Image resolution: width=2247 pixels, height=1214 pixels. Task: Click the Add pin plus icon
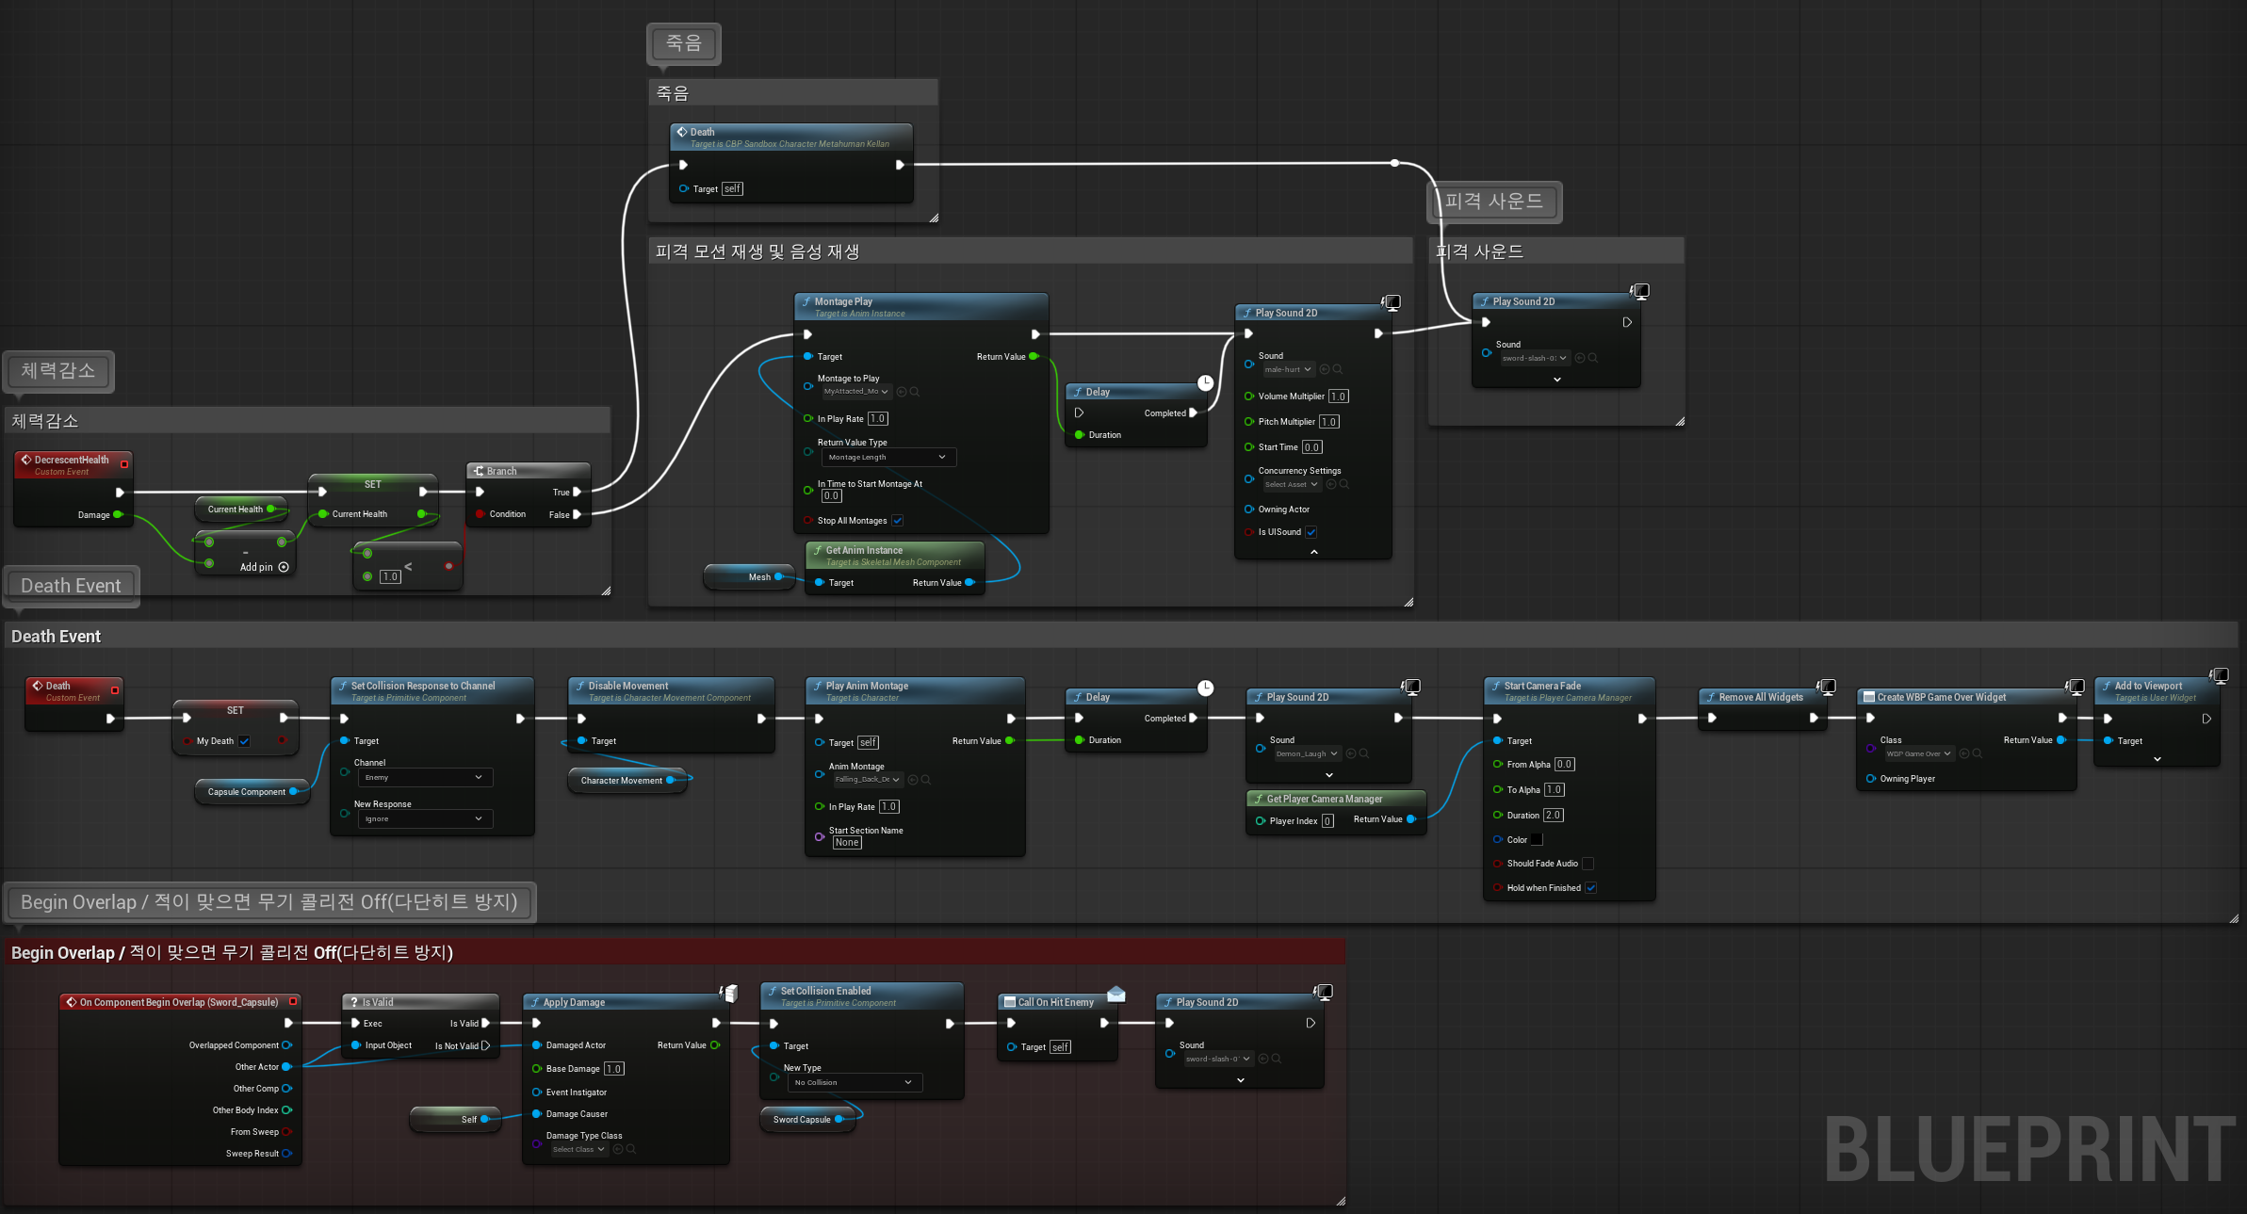[284, 567]
